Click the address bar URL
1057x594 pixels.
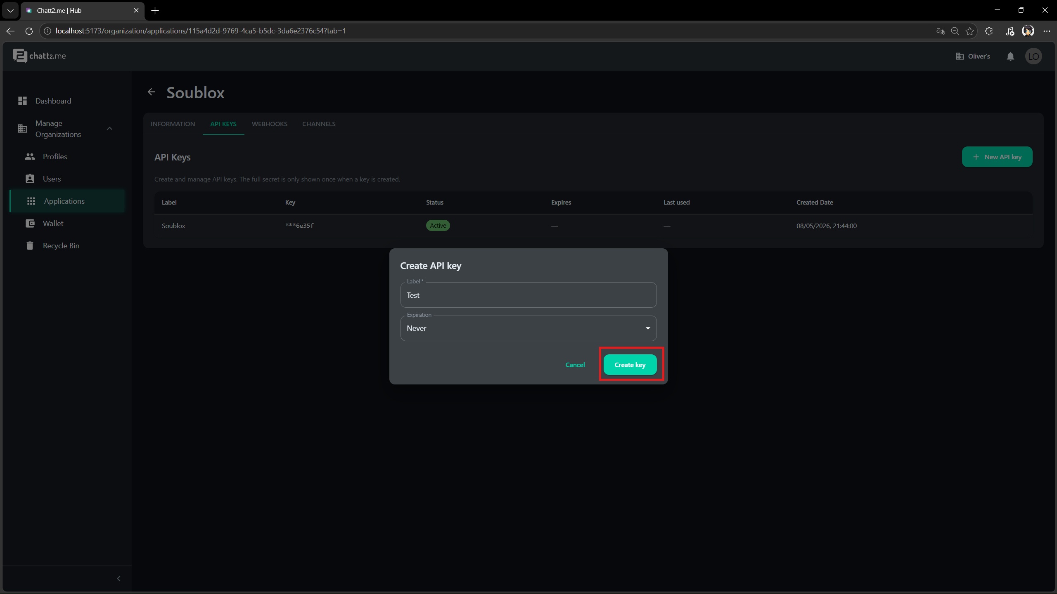(201, 31)
